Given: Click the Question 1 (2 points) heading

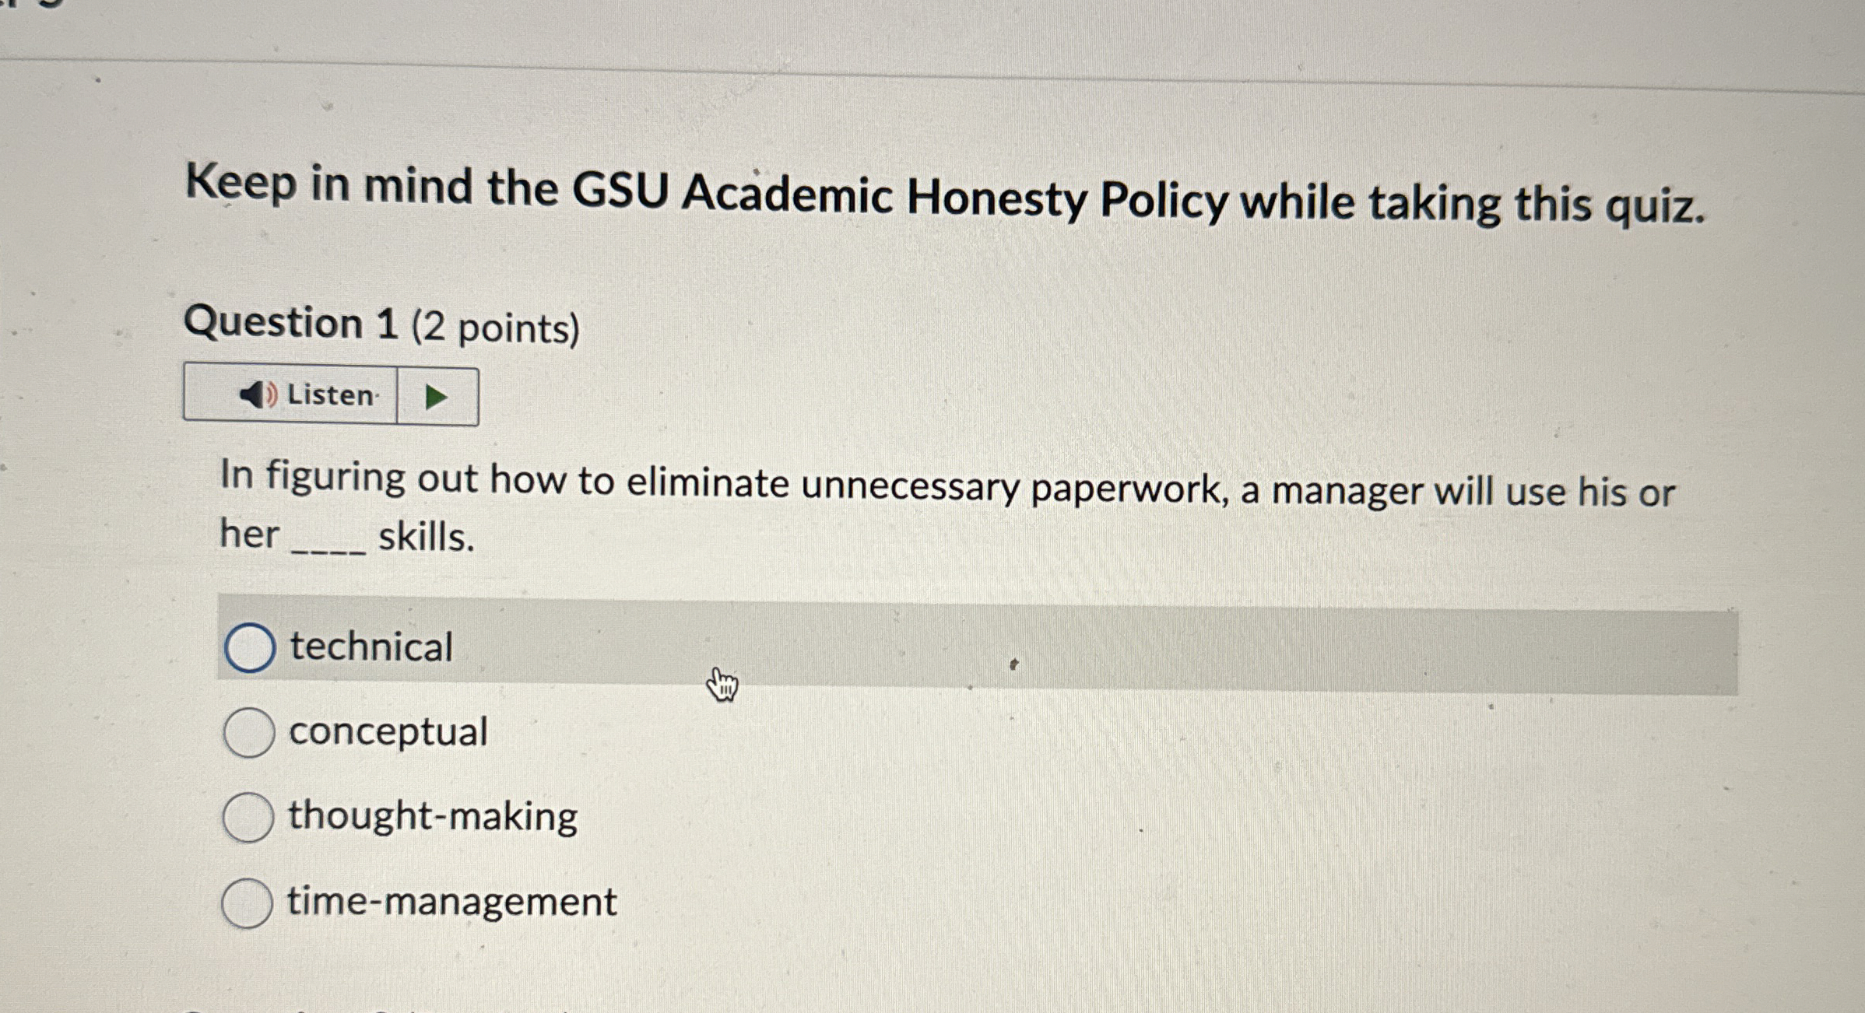Looking at the screenshot, I should 381,325.
